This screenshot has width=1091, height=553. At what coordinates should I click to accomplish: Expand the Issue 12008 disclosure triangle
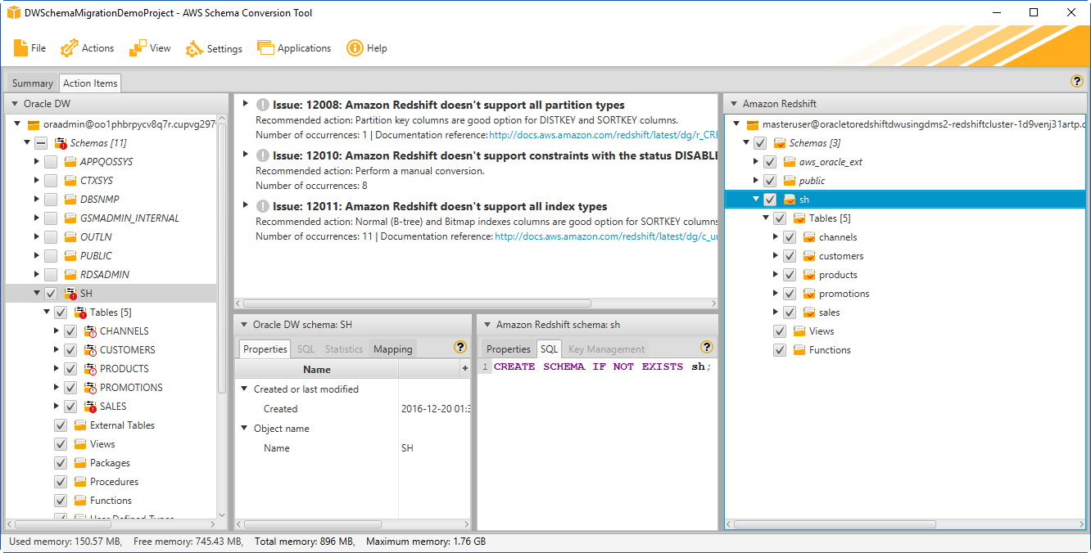tap(246, 104)
